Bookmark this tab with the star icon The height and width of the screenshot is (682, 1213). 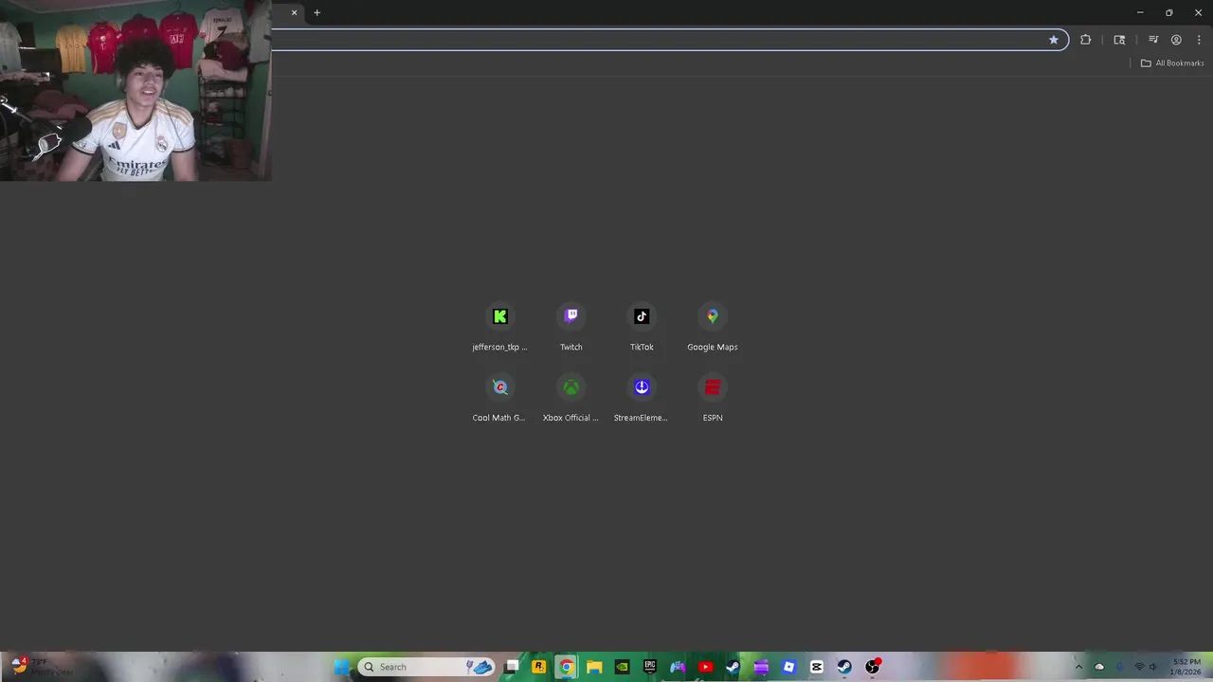point(1053,40)
